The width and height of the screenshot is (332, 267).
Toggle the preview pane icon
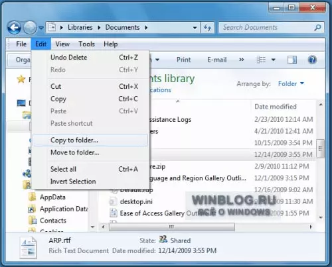pos(292,60)
